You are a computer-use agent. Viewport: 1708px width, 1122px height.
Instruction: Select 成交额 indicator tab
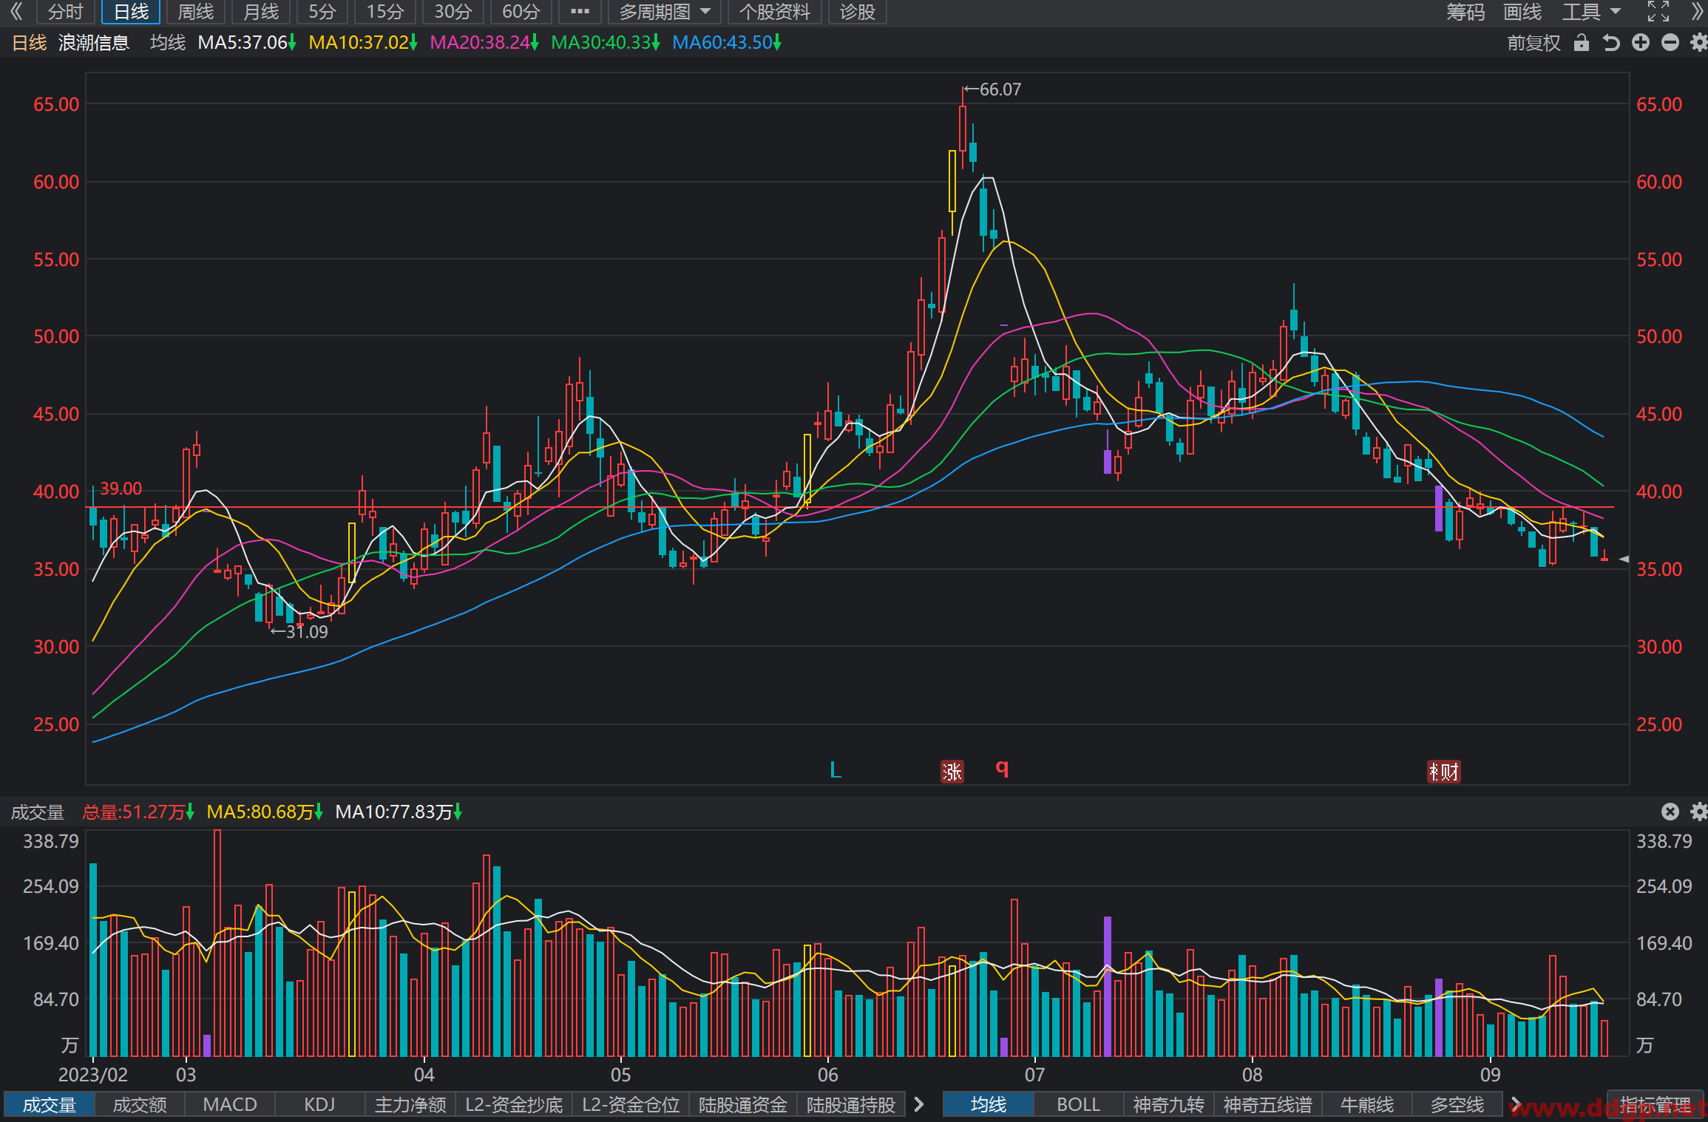140,1104
